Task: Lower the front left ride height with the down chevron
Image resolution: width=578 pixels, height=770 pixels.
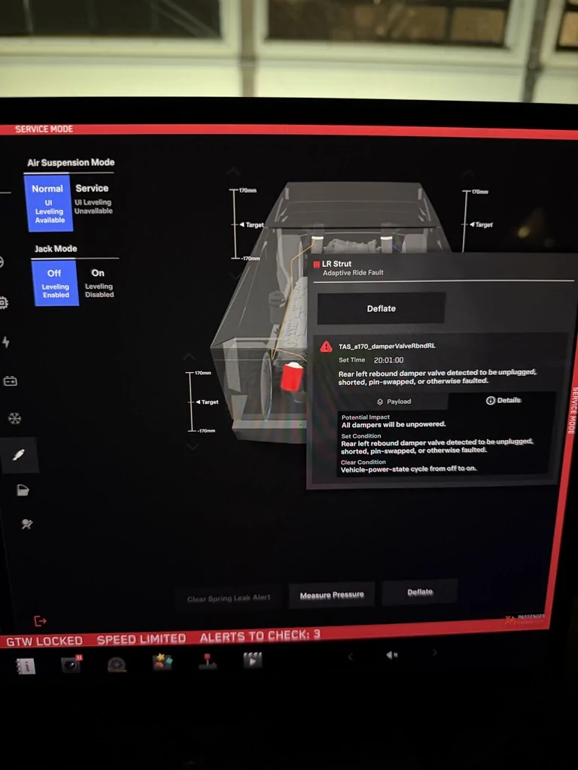Action: [236, 275]
